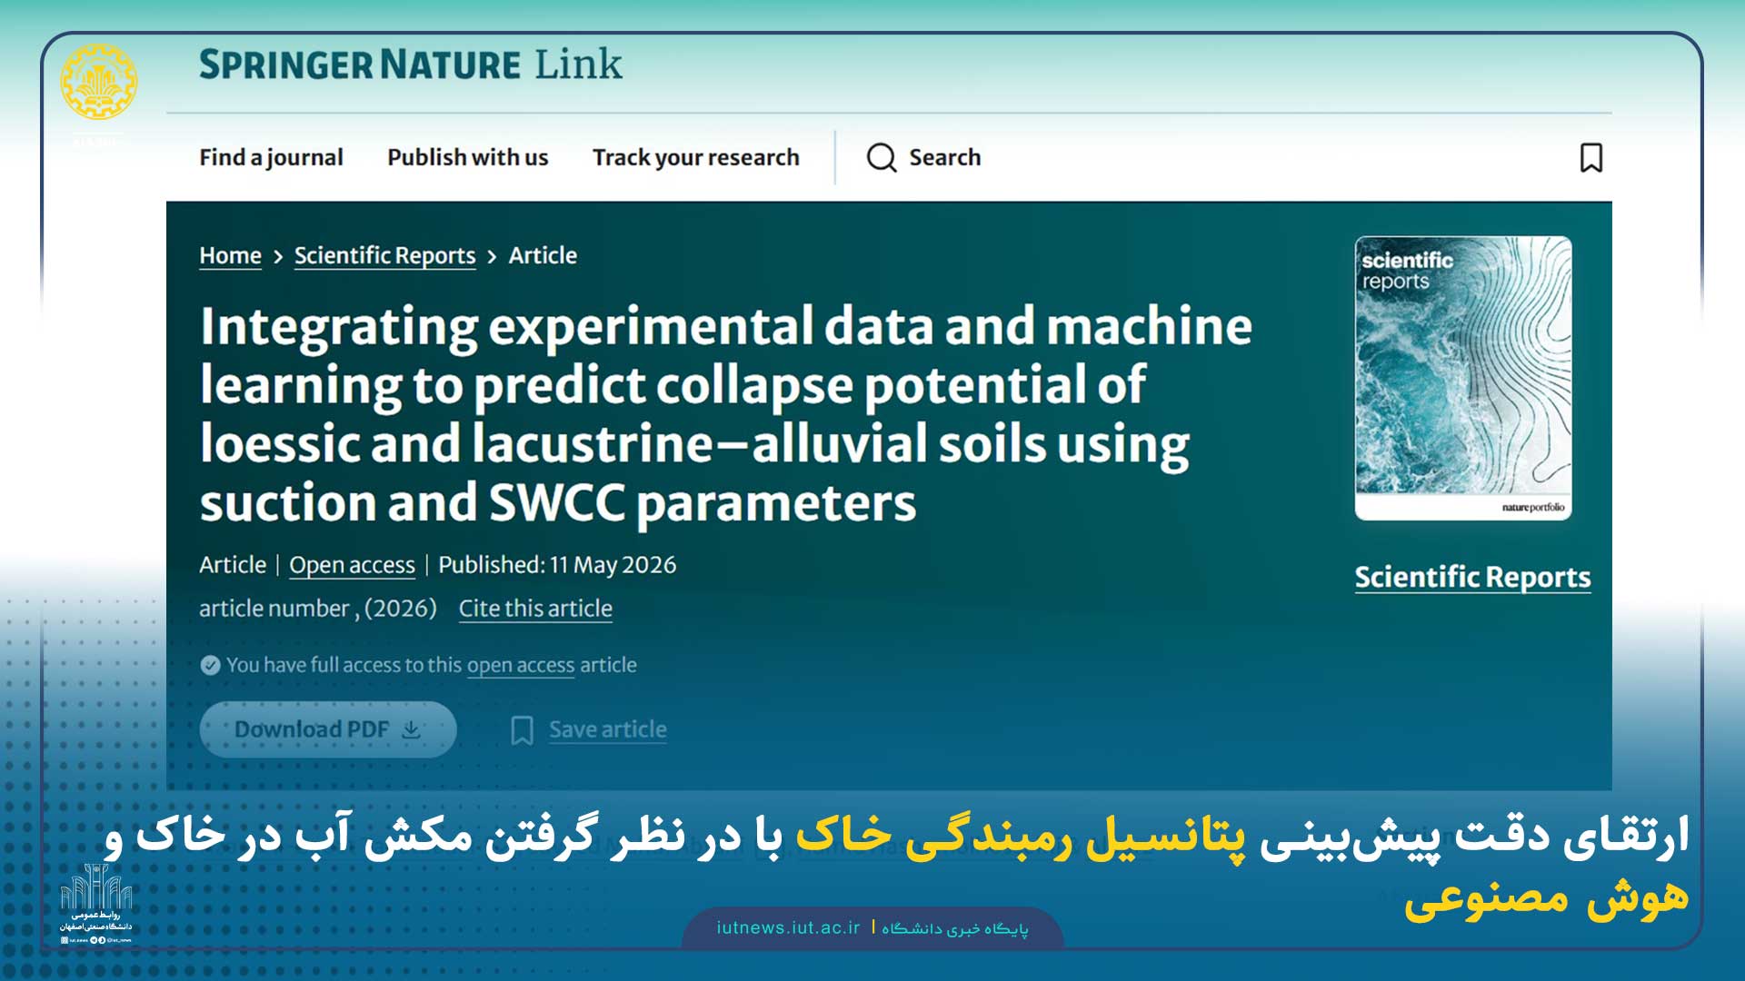Click the Springer Nature Link logo
This screenshot has width=1745, height=981.
pyautogui.click(x=411, y=64)
